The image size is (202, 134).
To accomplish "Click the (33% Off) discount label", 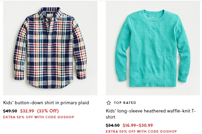I will [x=48, y=111].
